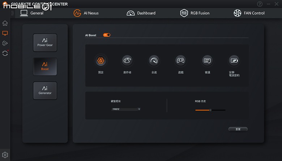Select the 創作者 creator mode palette icon

[x=127, y=61]
